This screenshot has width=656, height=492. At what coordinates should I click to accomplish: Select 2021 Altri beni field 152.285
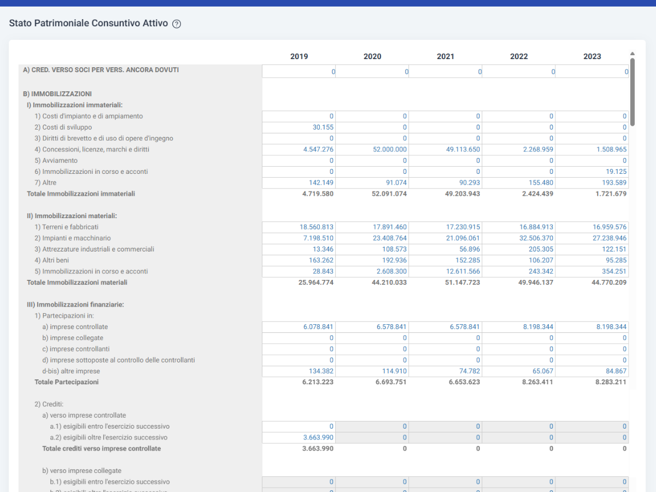[446, 261]
